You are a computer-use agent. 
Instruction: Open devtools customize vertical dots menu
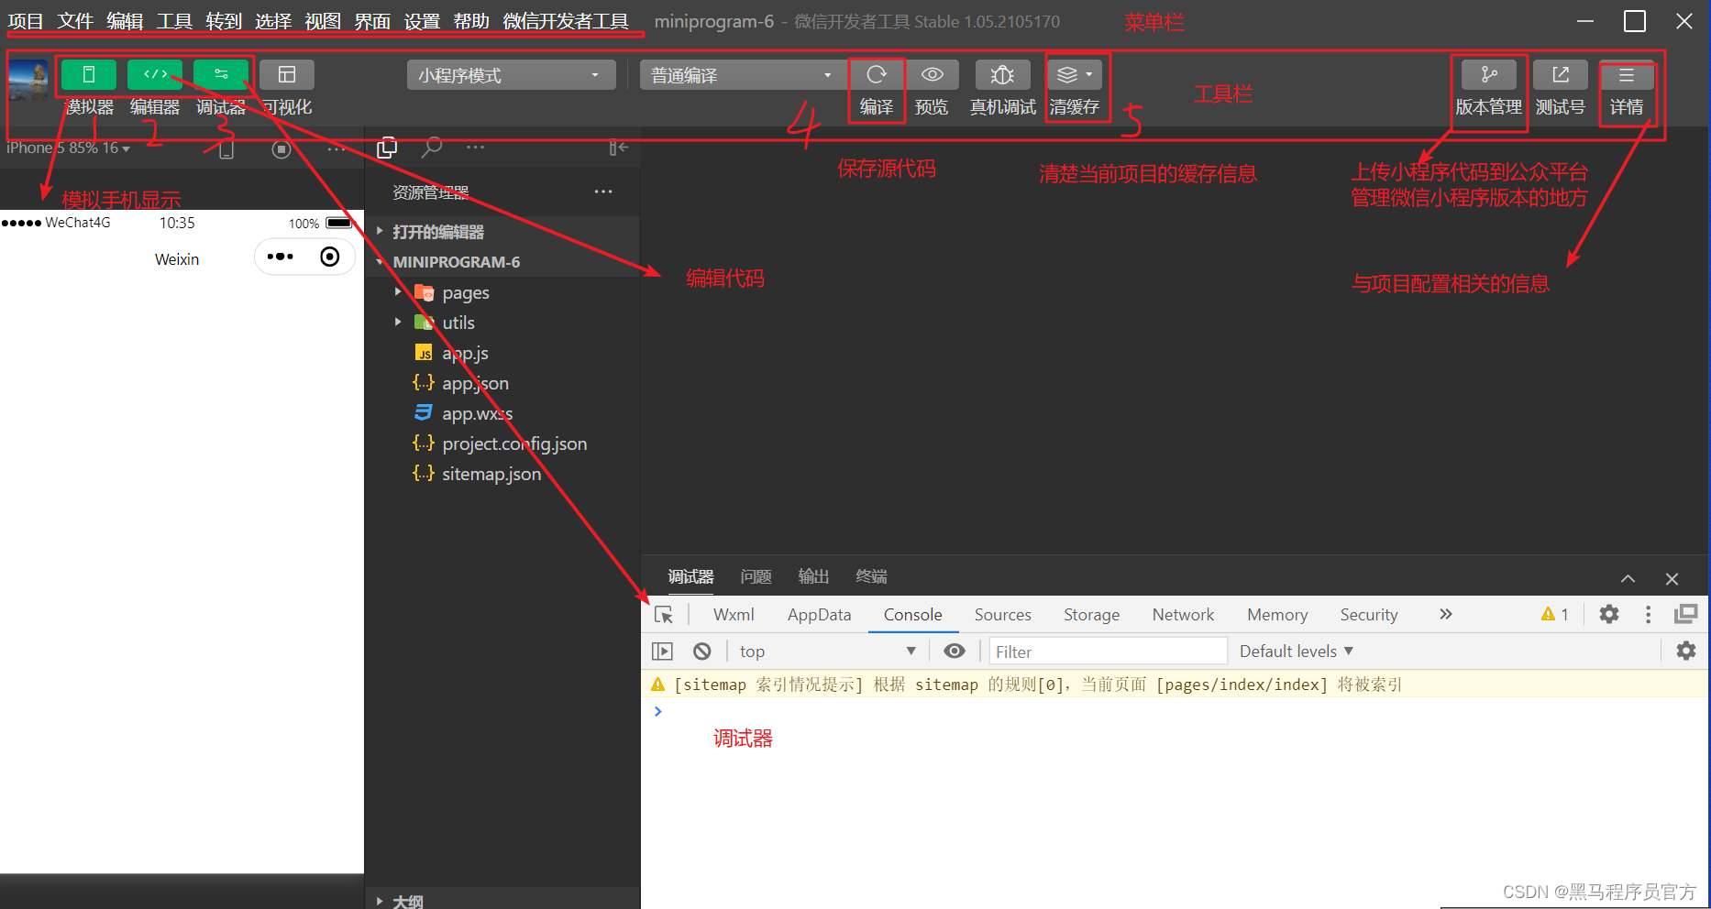coord(1648,614)
